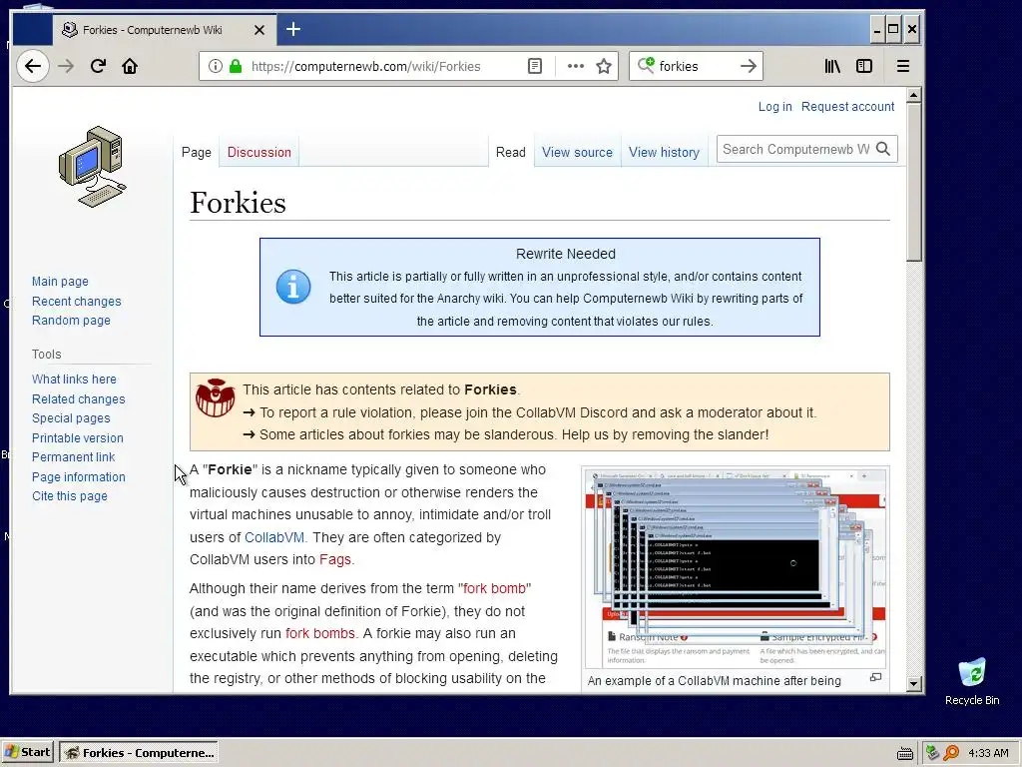Go to Main page link
Screen dimensions: 1022x767
coord(60,281)
